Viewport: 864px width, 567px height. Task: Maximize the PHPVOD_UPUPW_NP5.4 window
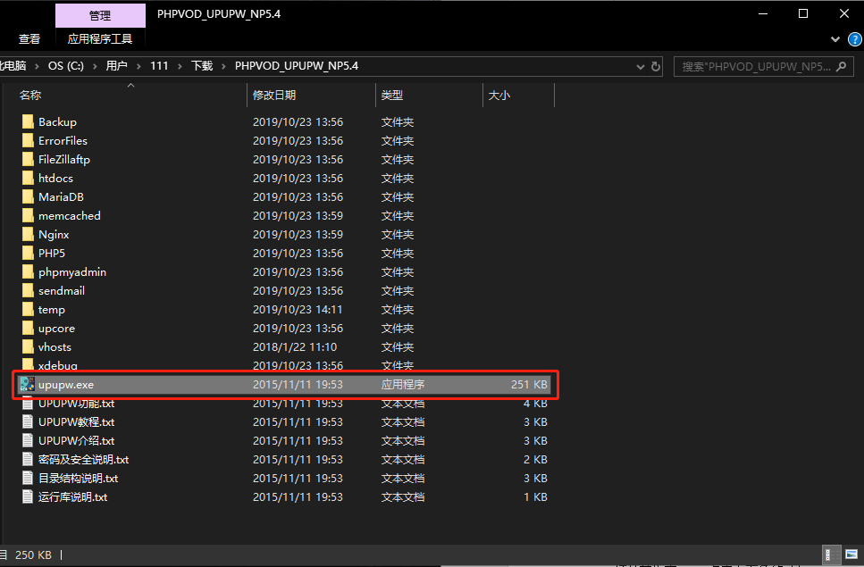point(803,13)
